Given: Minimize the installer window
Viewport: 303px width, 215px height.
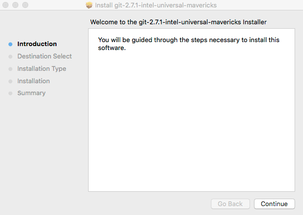Looking at the screenshot, I should click(15, 5).
